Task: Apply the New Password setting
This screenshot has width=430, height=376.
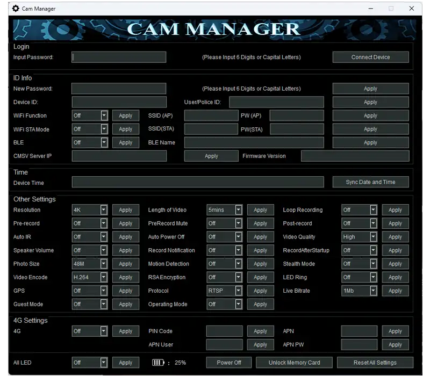Action: (x=370, y=89)
